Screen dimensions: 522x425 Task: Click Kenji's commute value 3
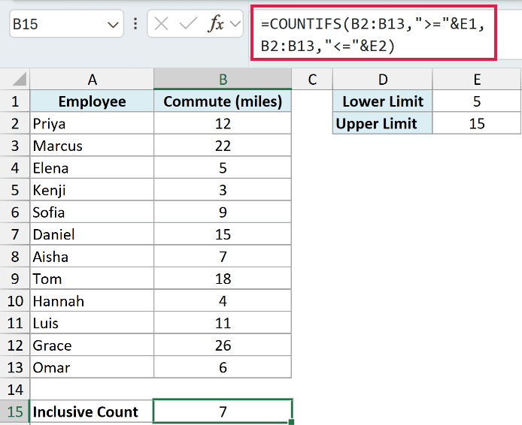coord(223,190)
